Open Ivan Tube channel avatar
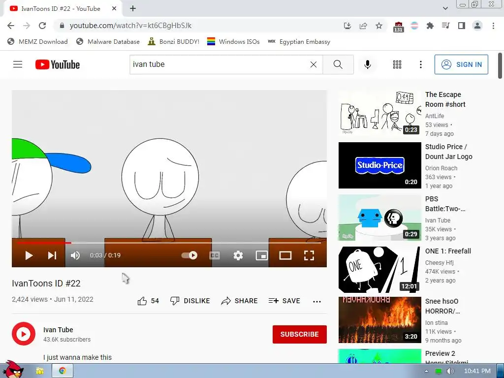This screenshot has height=378, width=504. coord(24,334)
